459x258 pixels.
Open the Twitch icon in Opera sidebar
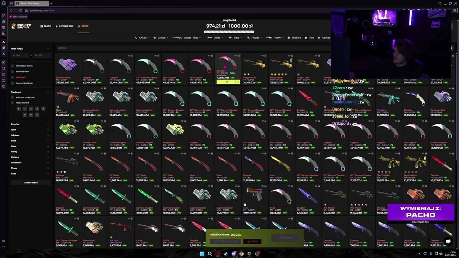click(x=4, y=48)
